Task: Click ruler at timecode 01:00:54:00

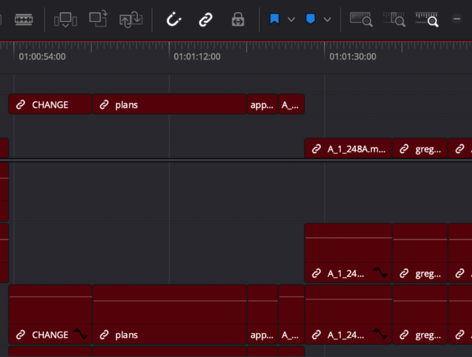Action: [42, 57]
